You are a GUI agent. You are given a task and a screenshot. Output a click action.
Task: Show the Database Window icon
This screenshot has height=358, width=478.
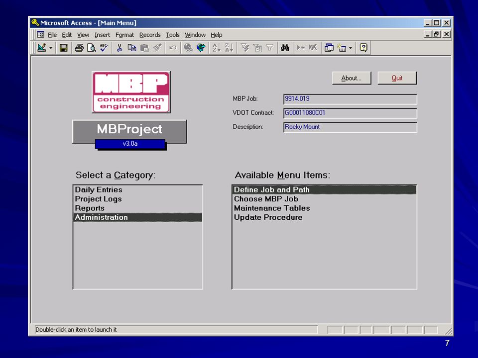point(329,48)
